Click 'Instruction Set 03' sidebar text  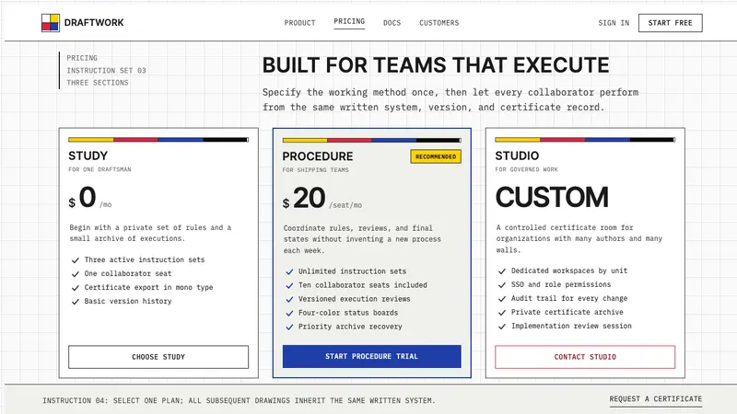106,71
